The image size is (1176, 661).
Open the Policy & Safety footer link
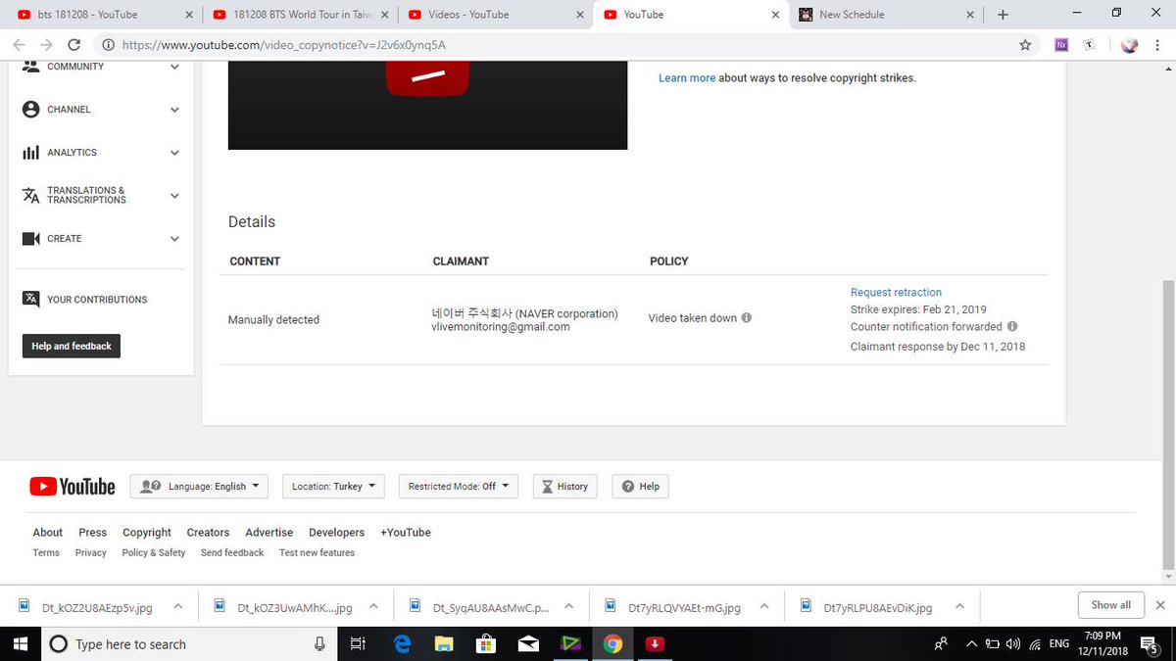tap(154, 553)
